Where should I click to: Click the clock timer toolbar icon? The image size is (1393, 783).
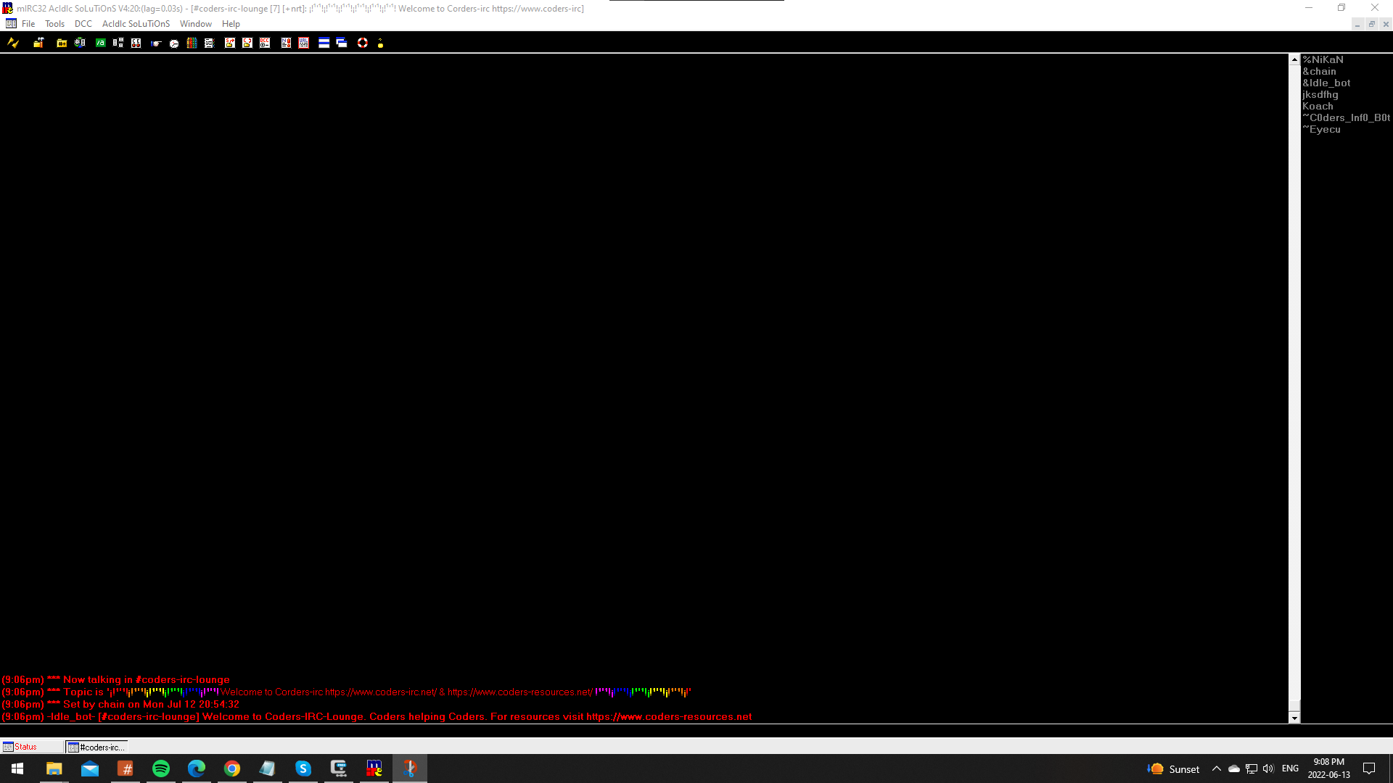click(x=174, y=43)
